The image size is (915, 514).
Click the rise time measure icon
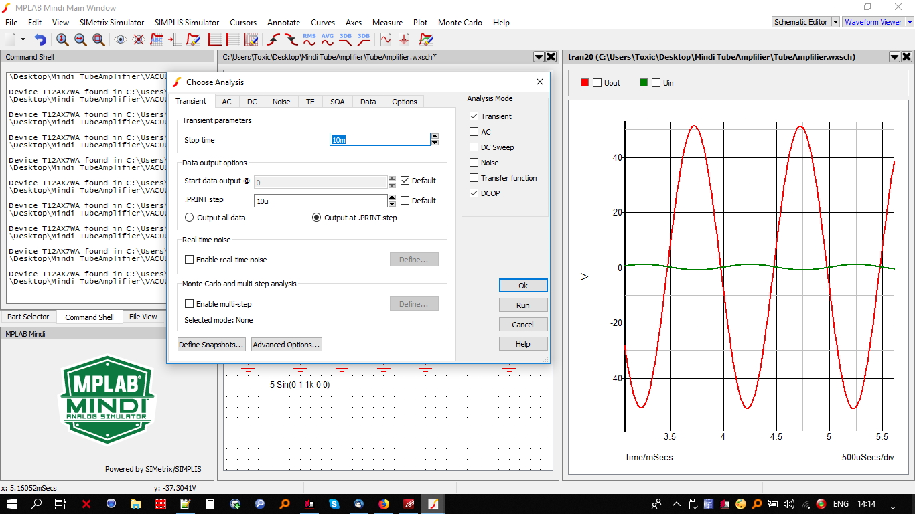273,39
